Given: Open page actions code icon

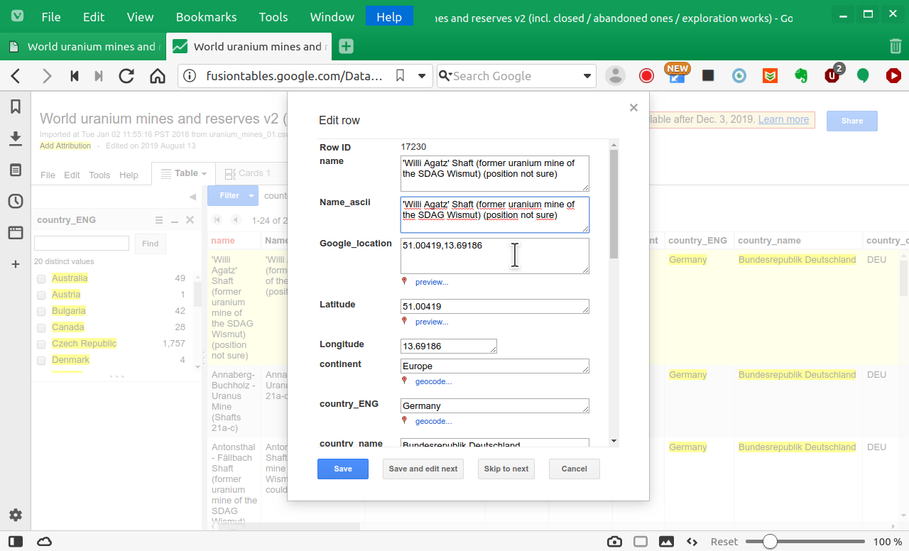Looking at the screenshot, I should coord(692,542).
